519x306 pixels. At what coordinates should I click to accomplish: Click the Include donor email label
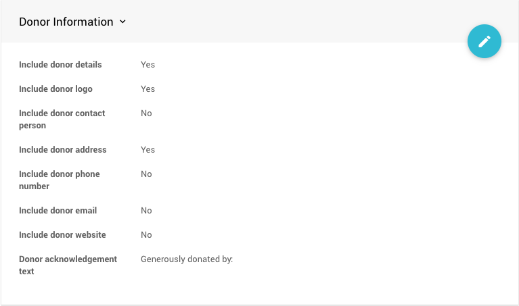tap(58, 211)
